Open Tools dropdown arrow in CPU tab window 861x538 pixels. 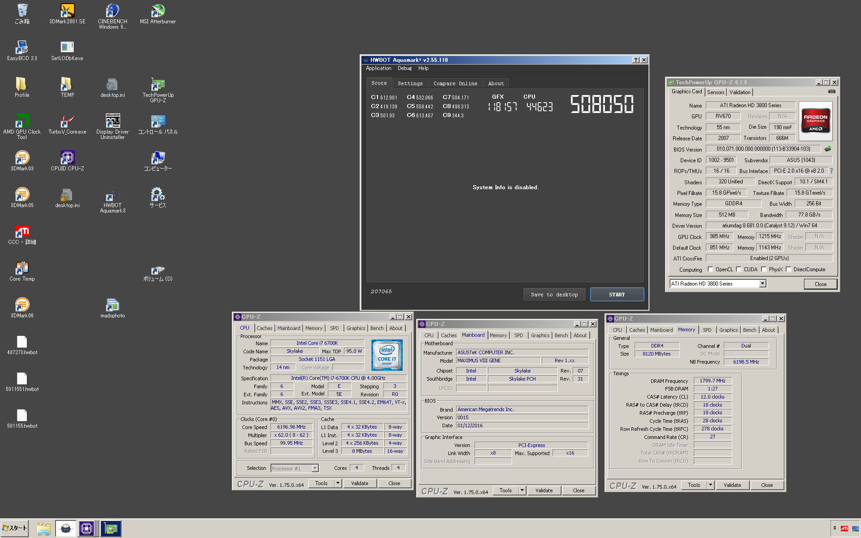pyautogui.click(x=338, y=483)
